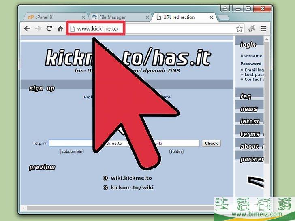Close the cPanel X tab
Screen dimensions: 295x221
pos(83,17)
